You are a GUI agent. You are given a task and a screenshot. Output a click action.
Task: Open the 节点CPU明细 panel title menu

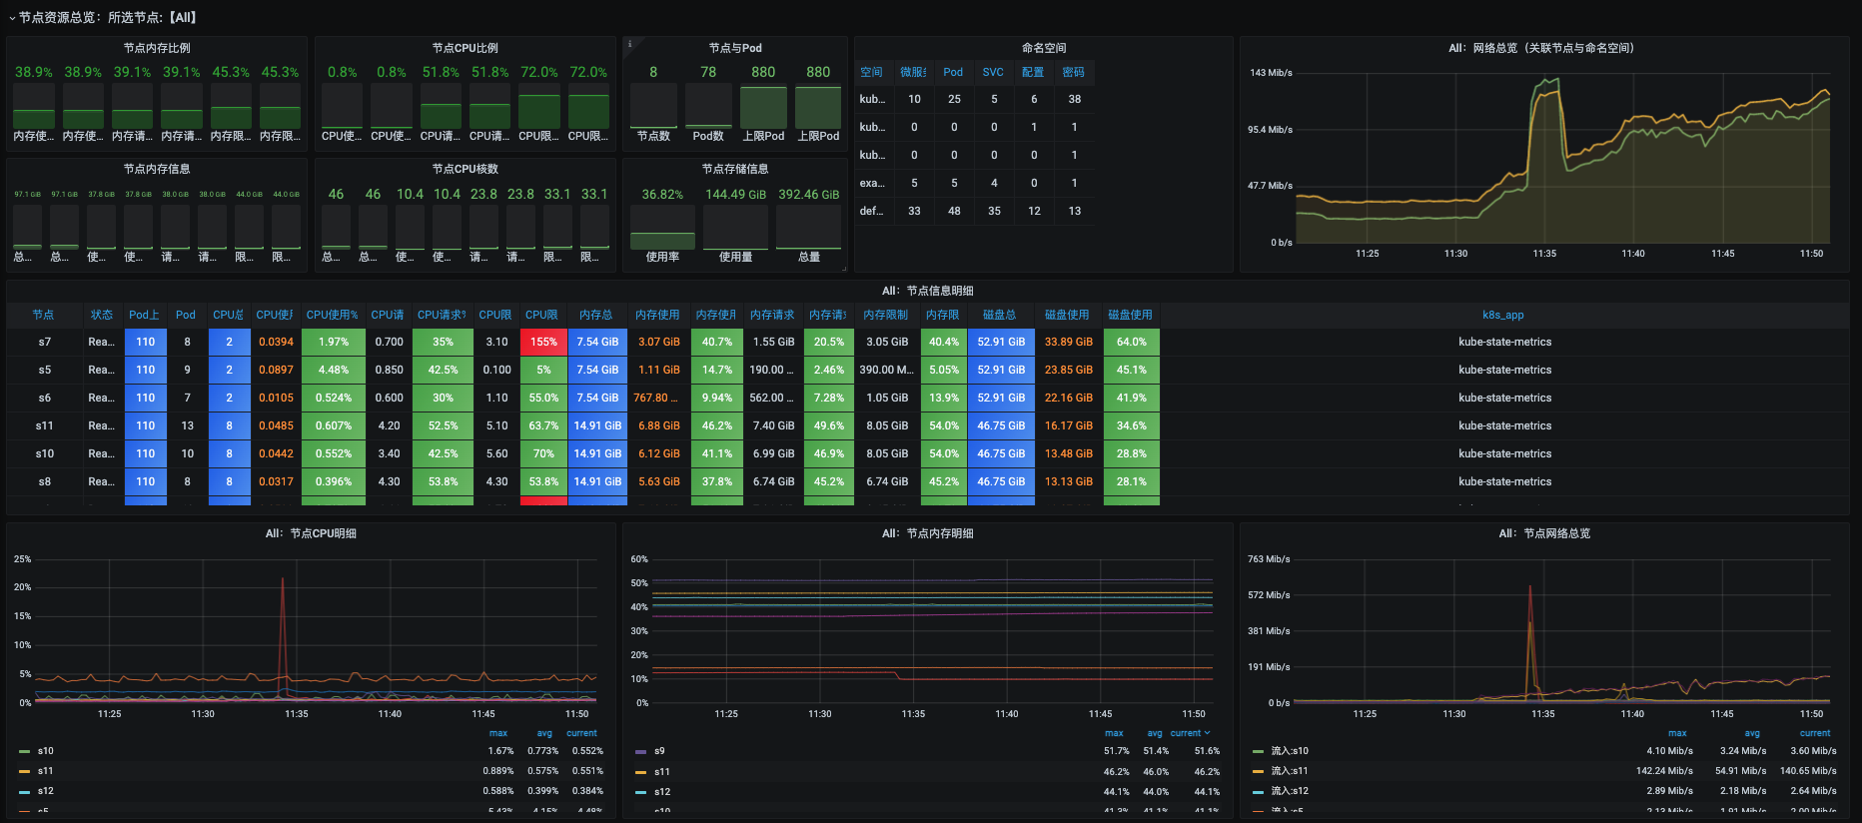tap(311, 533)
